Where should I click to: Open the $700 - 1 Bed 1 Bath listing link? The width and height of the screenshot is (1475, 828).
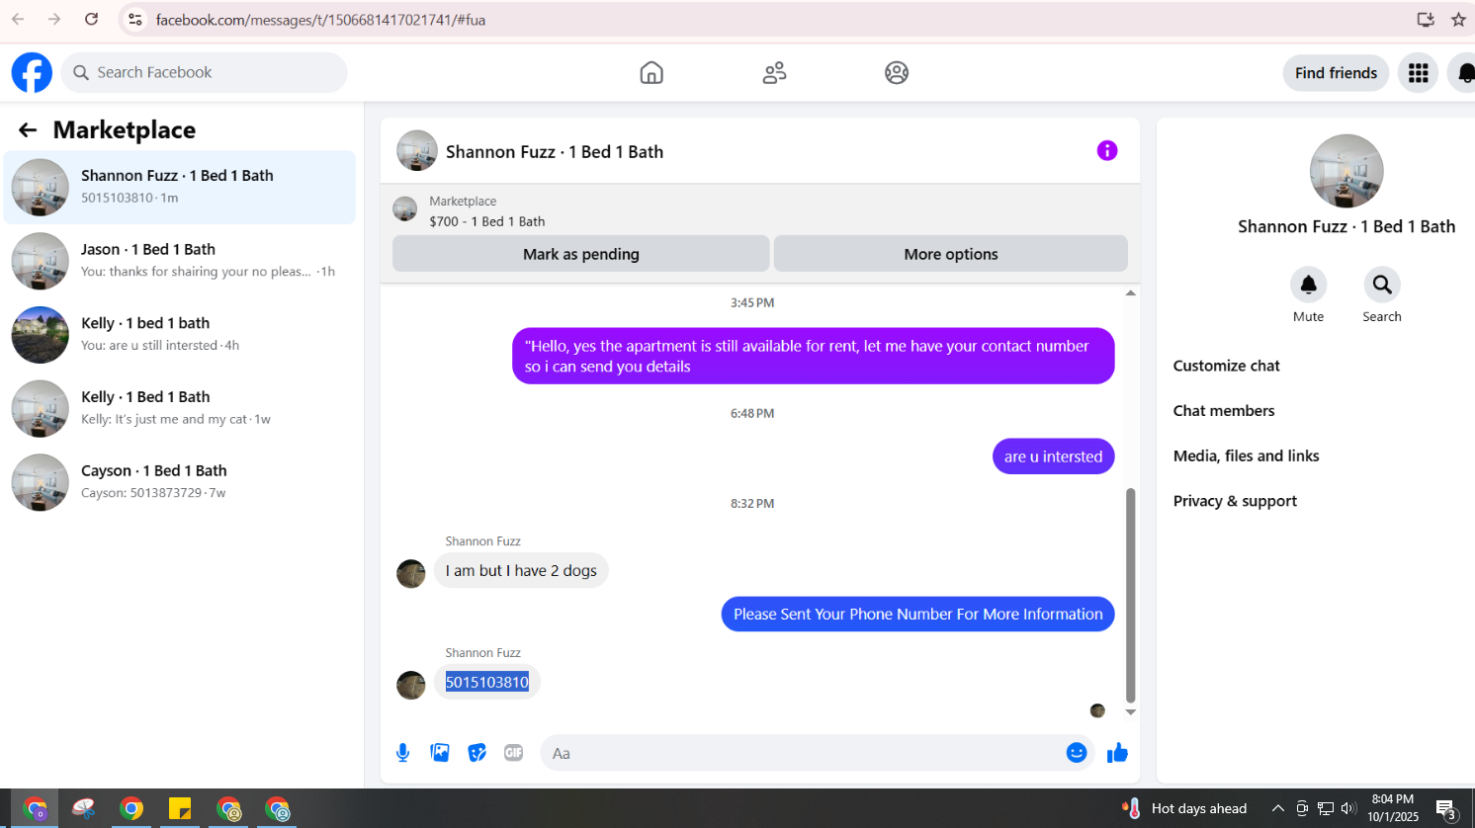click(487, 221)
